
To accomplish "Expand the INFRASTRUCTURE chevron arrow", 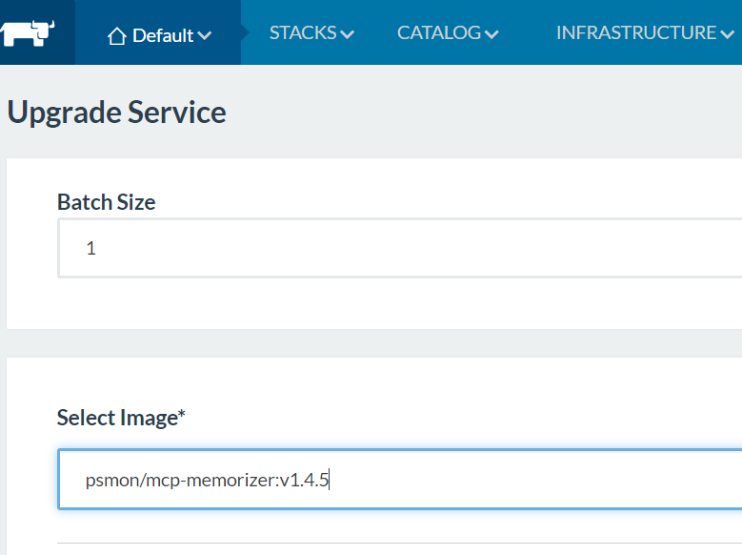I will pos(728,34).
